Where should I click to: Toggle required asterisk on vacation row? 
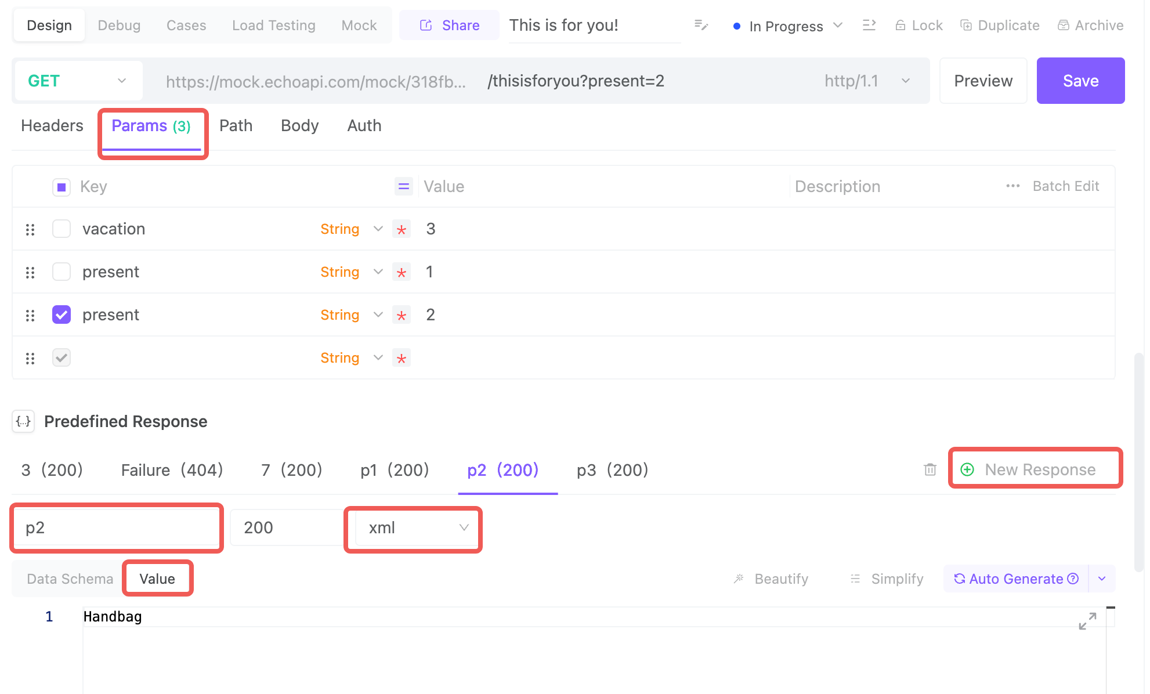pos(402,229)
